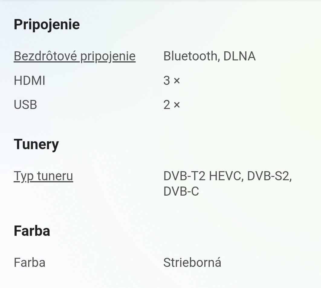321x288 pixels.
Task: Click the DLNA text value
Action: pyautogui.click(x=239, y=56)
